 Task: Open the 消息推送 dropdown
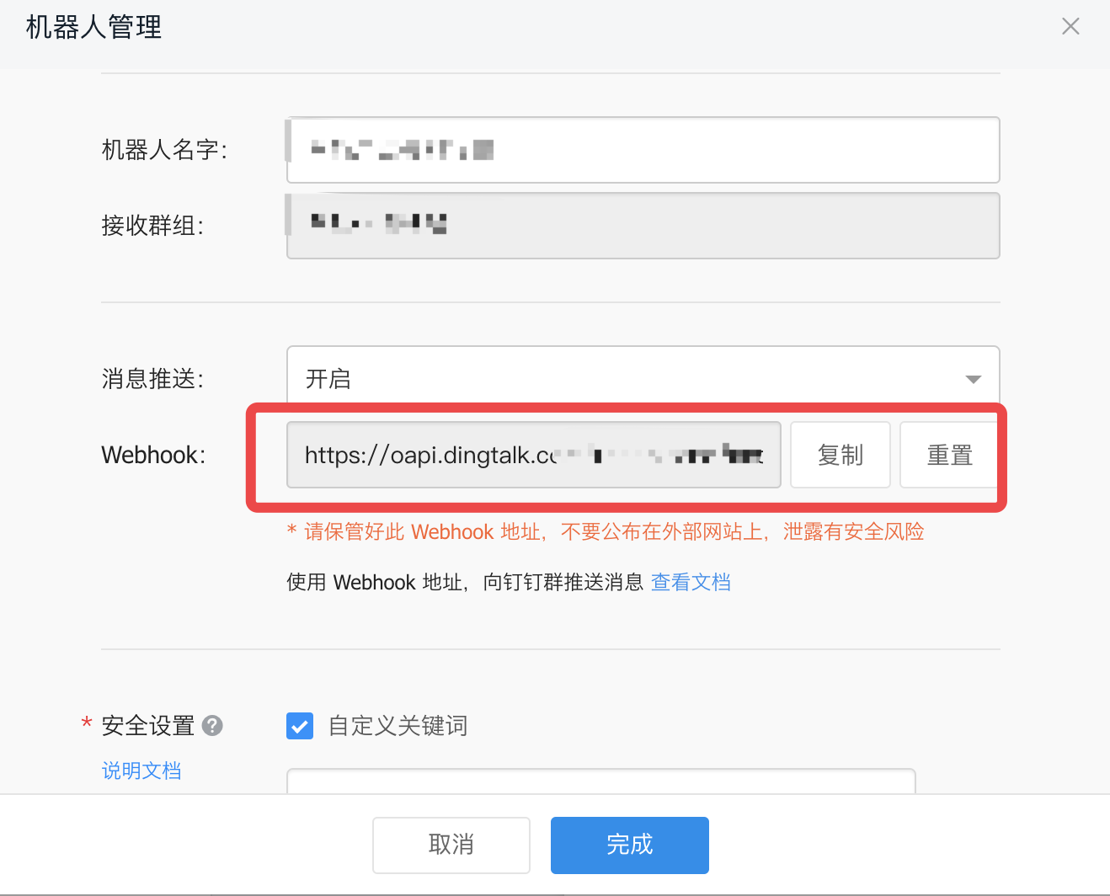(643, 378)
